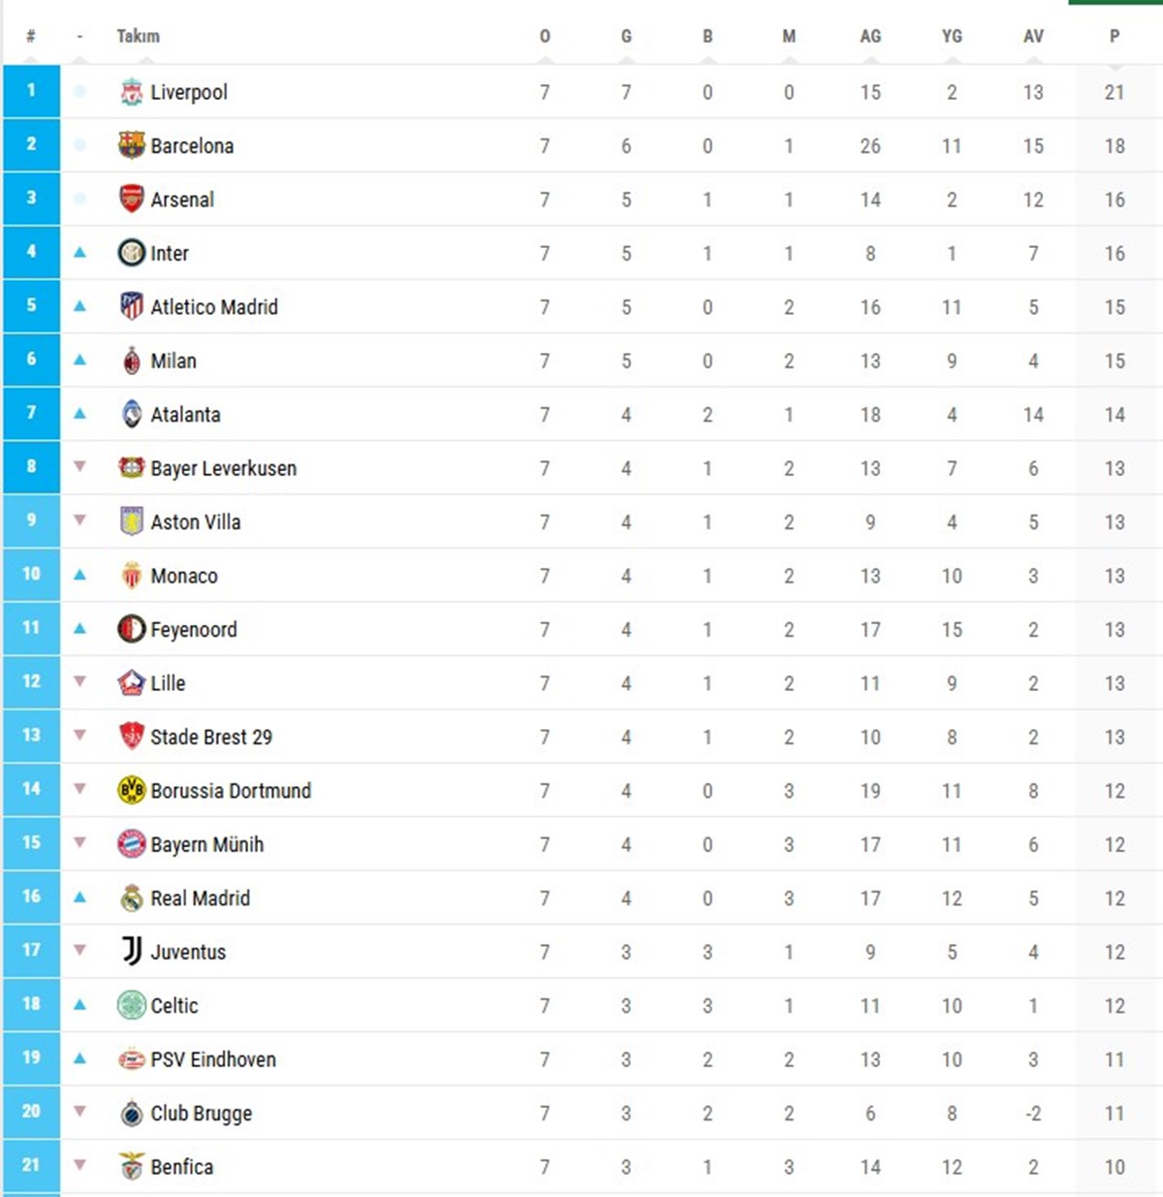1163x1197 pixels.
Task: Click the AG goals scored header
Action: pos(870,36)
